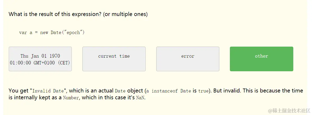Click "Date" in the code snippet line
This screenshot has height=115, width=312.
point(56,33)
